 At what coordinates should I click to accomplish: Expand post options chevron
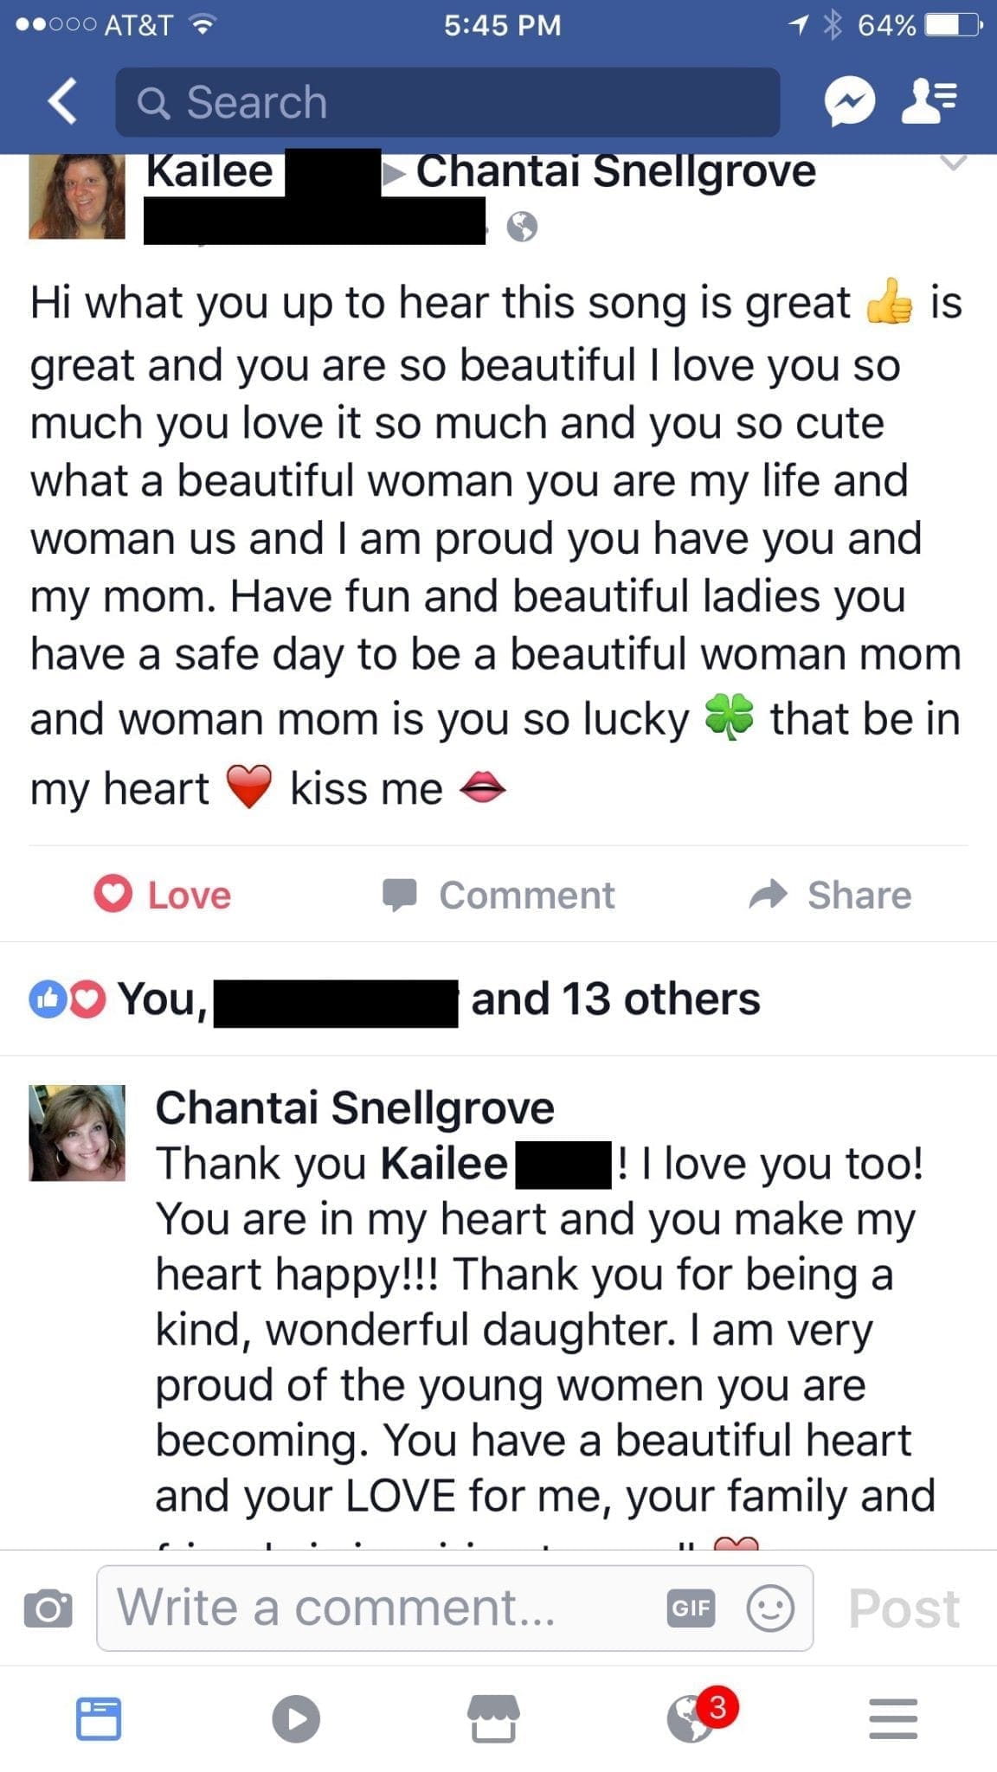click(x=953, y=163)
